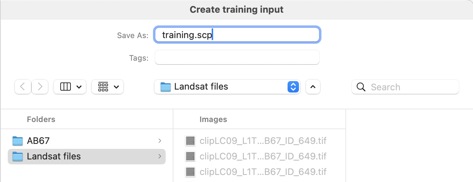
Task: Click the Search field
Action: 405,87
